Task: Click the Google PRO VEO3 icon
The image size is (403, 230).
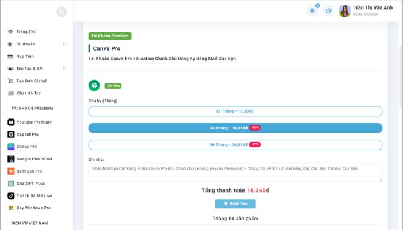Action: pos(11,159)
